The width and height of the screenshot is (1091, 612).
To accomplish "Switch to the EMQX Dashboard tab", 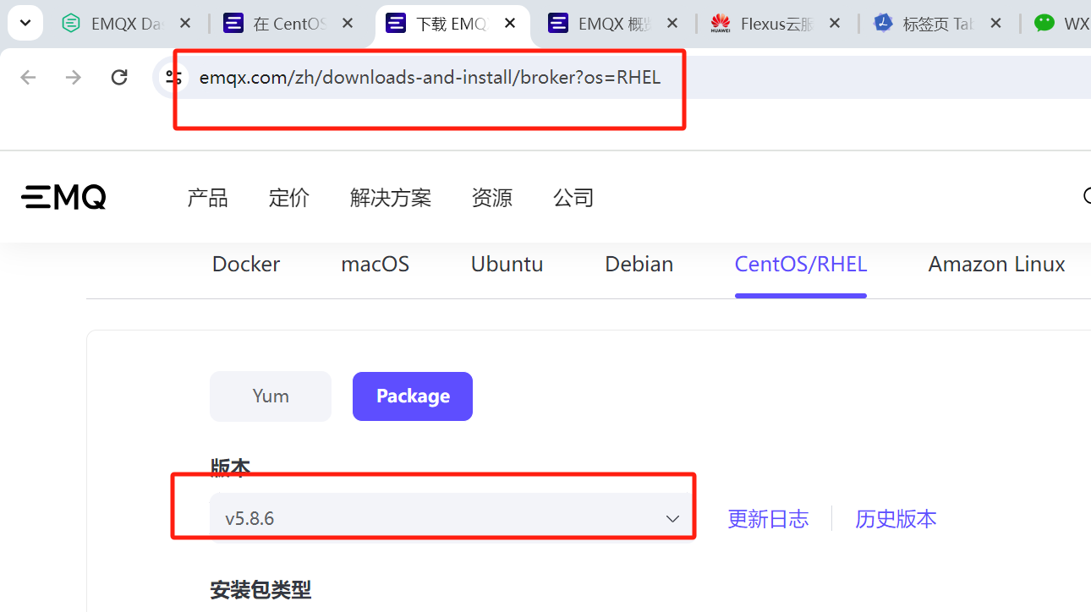I will [127, 24].
